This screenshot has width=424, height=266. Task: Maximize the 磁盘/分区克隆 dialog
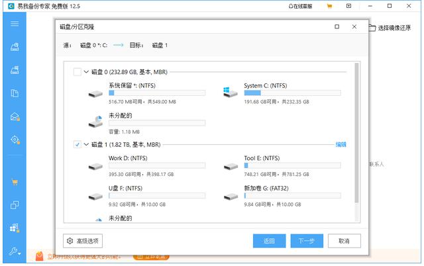[337, 26]
